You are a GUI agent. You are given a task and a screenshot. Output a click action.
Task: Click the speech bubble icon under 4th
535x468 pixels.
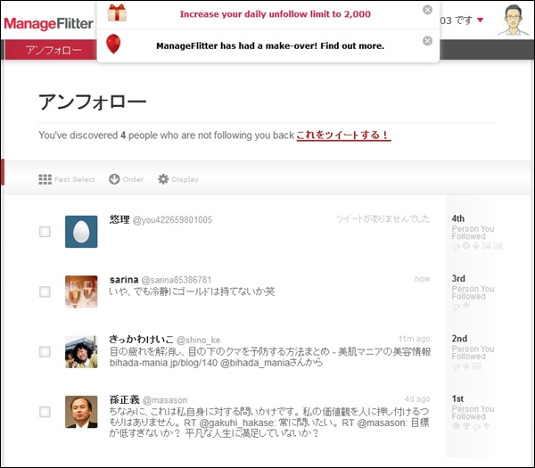(456, 247)
